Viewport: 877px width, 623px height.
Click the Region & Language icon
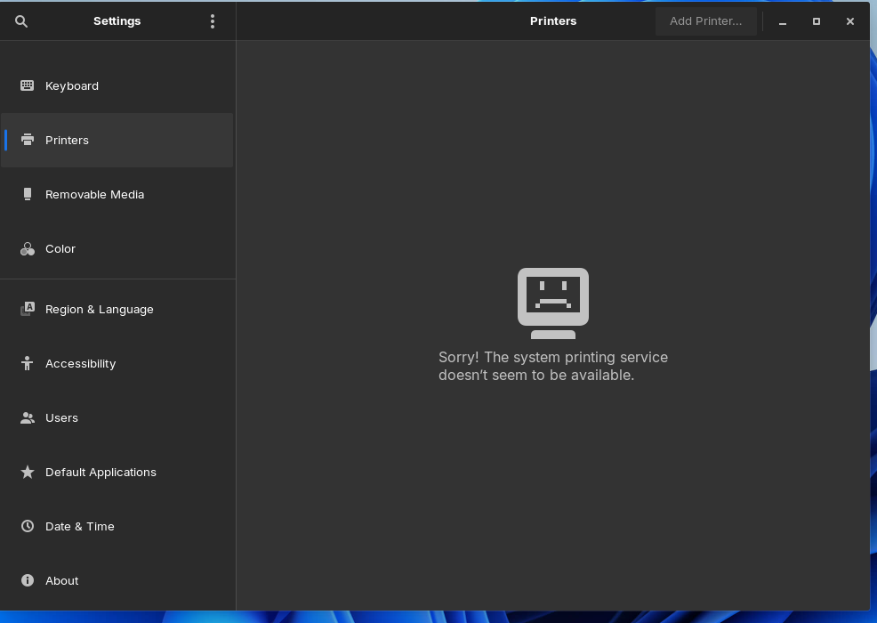(28, 309)
